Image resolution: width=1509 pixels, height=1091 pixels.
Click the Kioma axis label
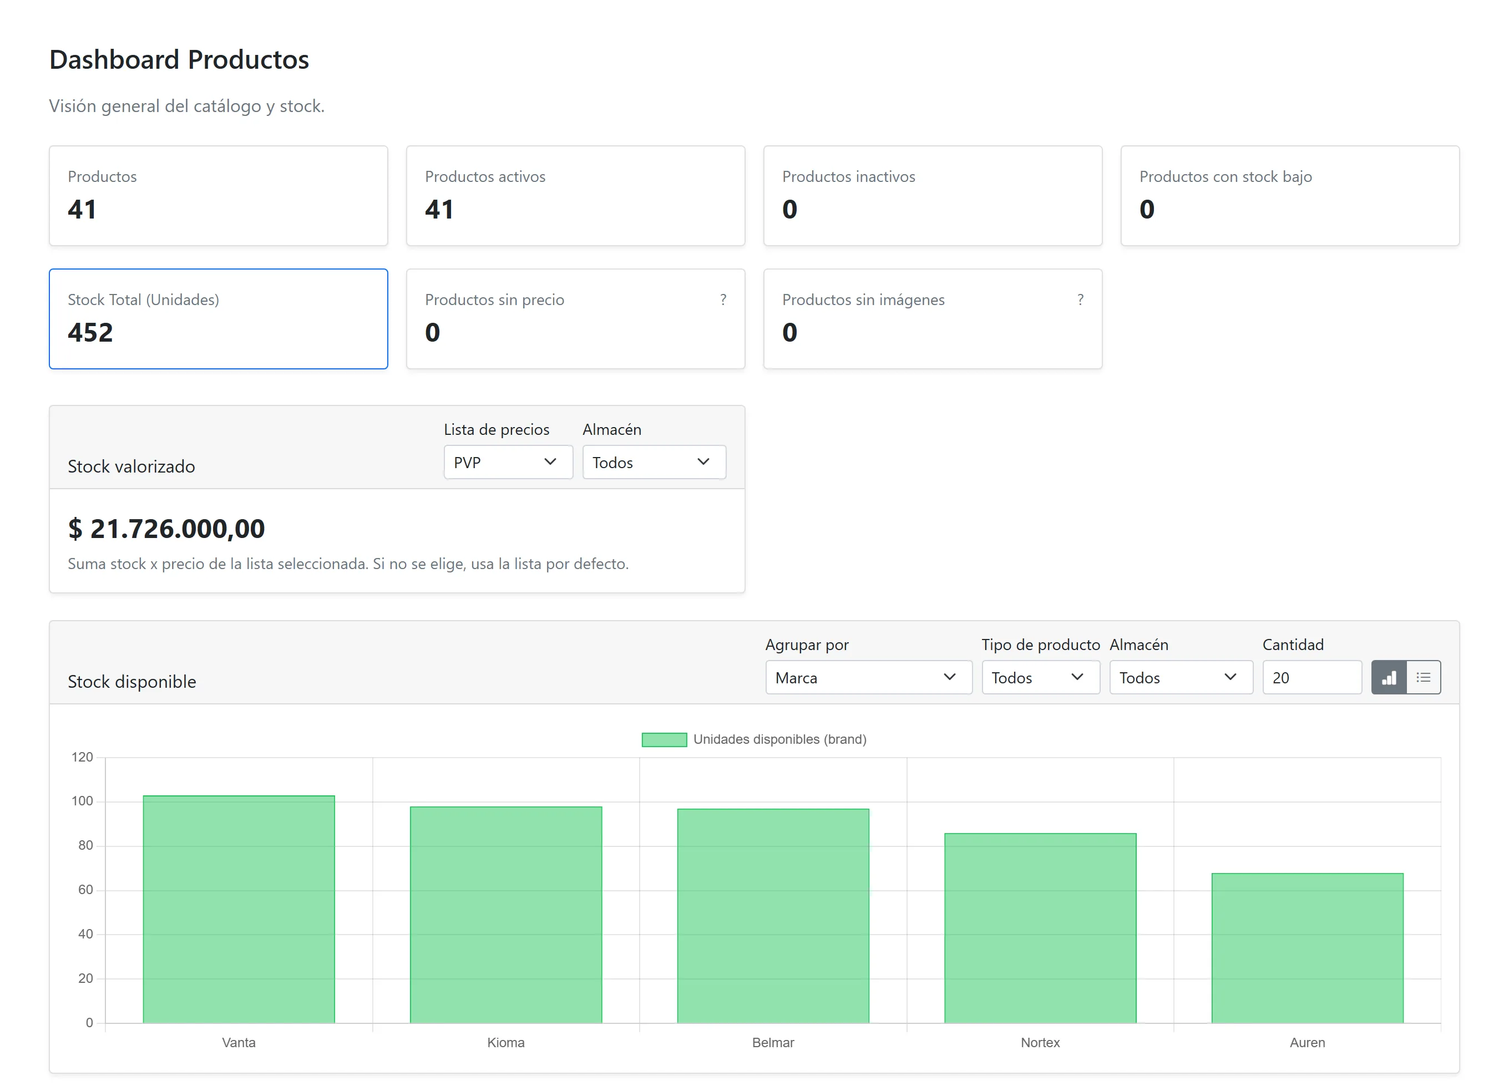click(x=505, y=1042)
